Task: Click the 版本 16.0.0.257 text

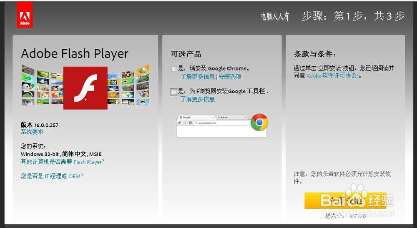Action: point(39,125)
